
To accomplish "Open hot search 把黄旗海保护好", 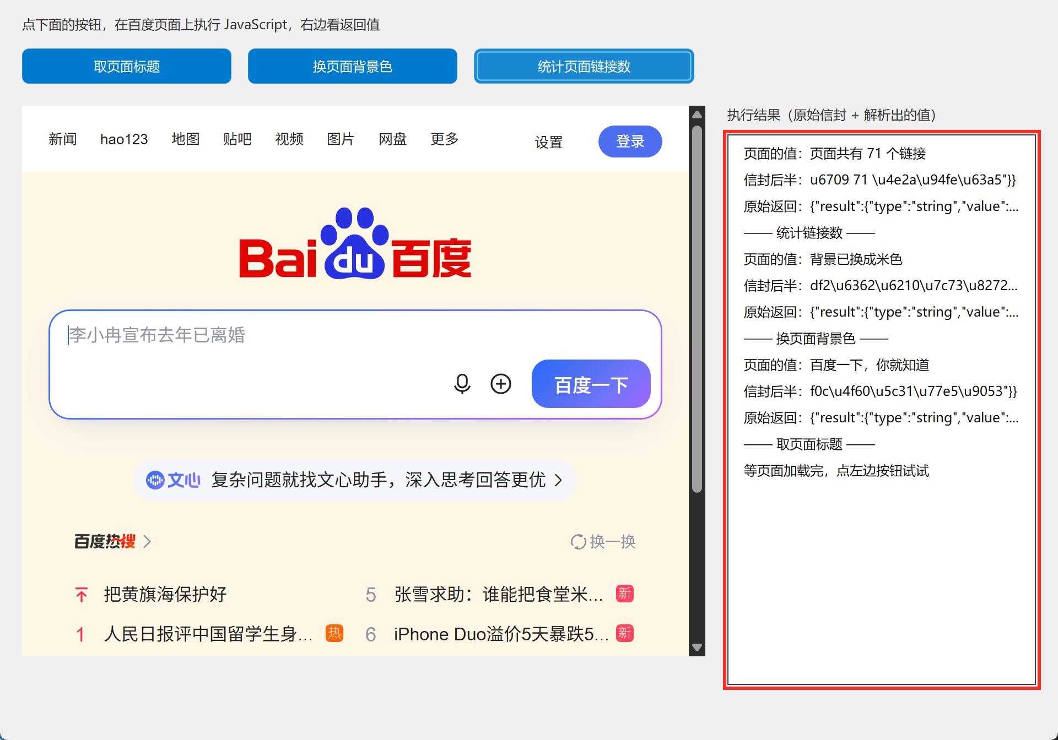I will [x=165, y=595].
